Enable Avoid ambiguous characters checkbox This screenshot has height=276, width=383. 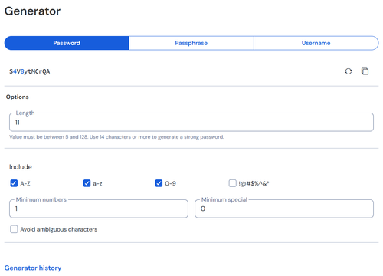coord(14,229)
